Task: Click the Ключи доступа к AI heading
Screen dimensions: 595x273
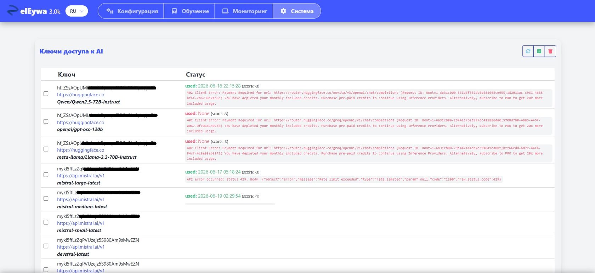Action: click(x=71, y=51)
